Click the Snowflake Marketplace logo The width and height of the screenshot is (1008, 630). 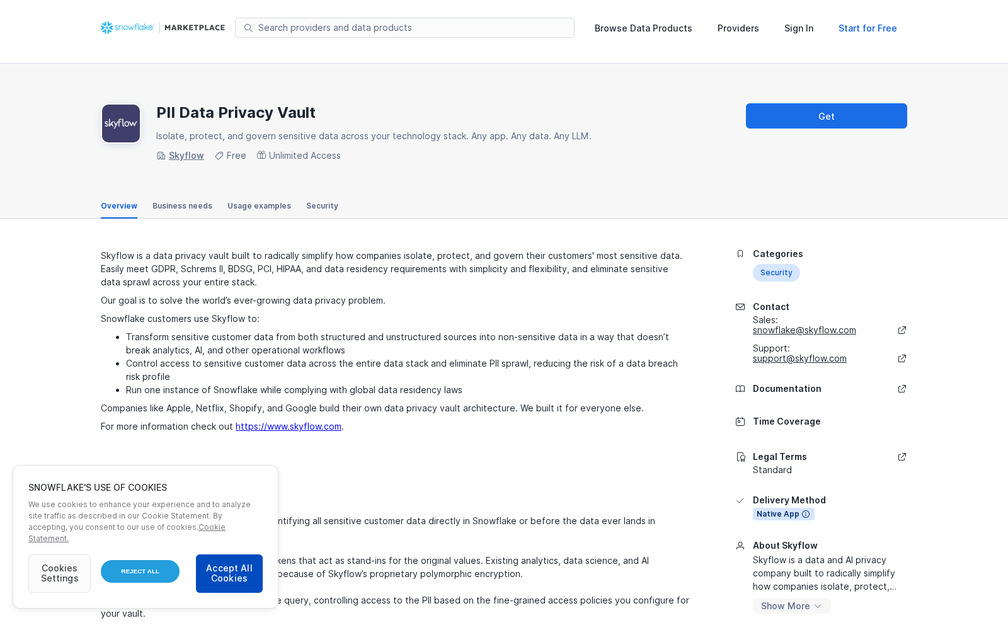point(163,28)
